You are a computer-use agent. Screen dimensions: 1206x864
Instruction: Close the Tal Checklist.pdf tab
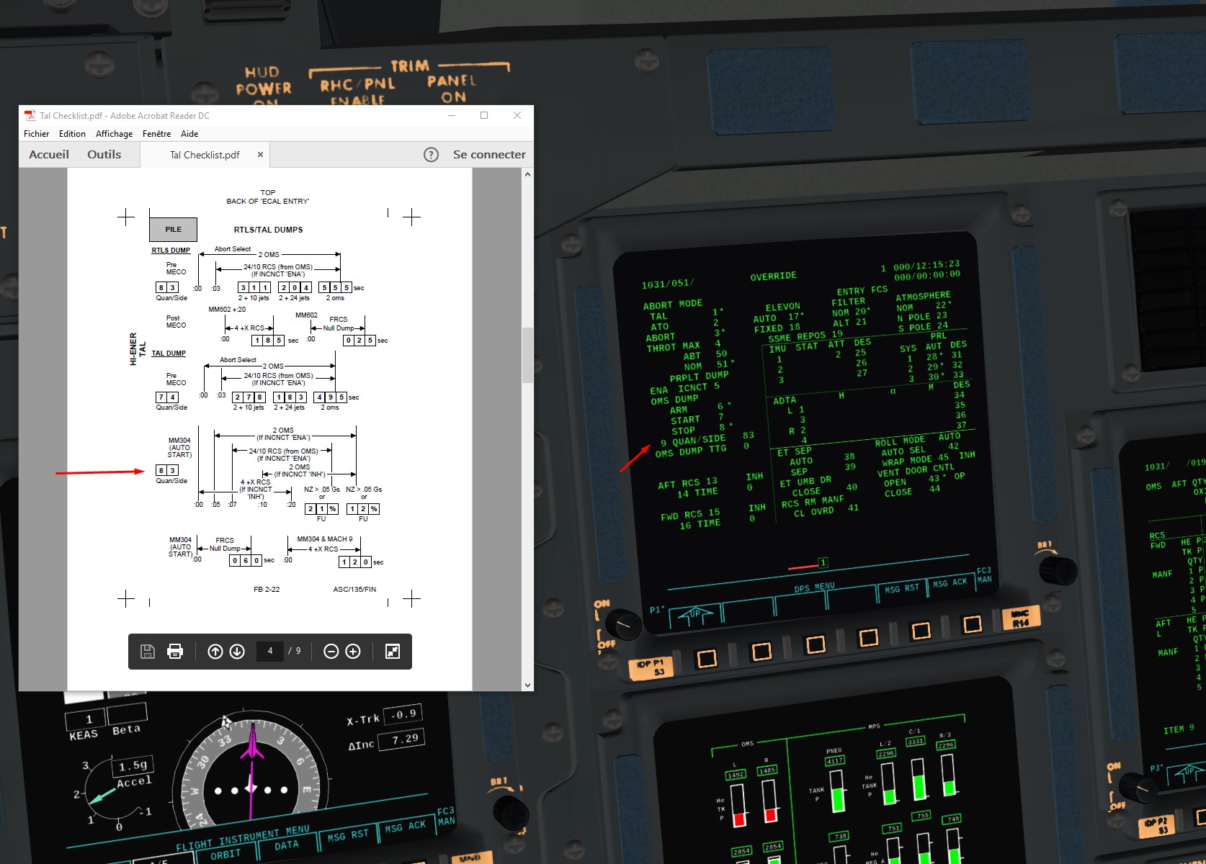(x=260, y=155)
